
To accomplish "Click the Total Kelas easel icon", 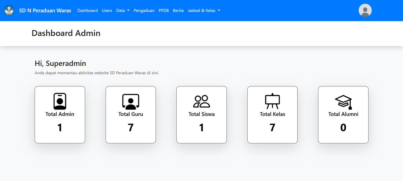I will [272, 101].
